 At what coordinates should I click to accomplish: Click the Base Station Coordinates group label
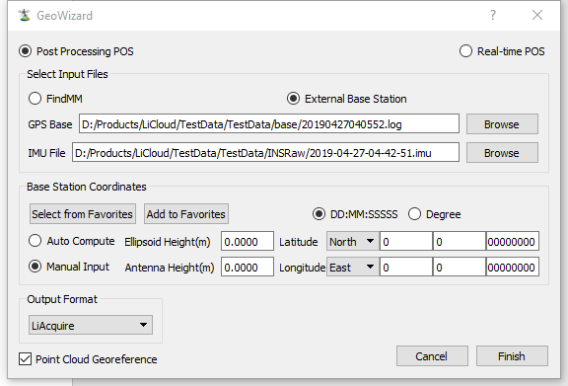(x=87, y=187)
